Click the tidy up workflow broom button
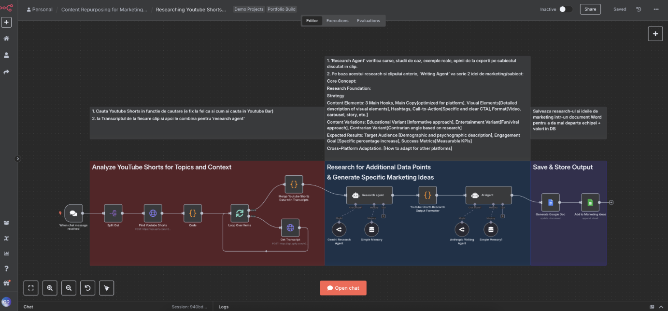Screen dimensions: 668x311 pyautogui.click(x=107, y=288)
